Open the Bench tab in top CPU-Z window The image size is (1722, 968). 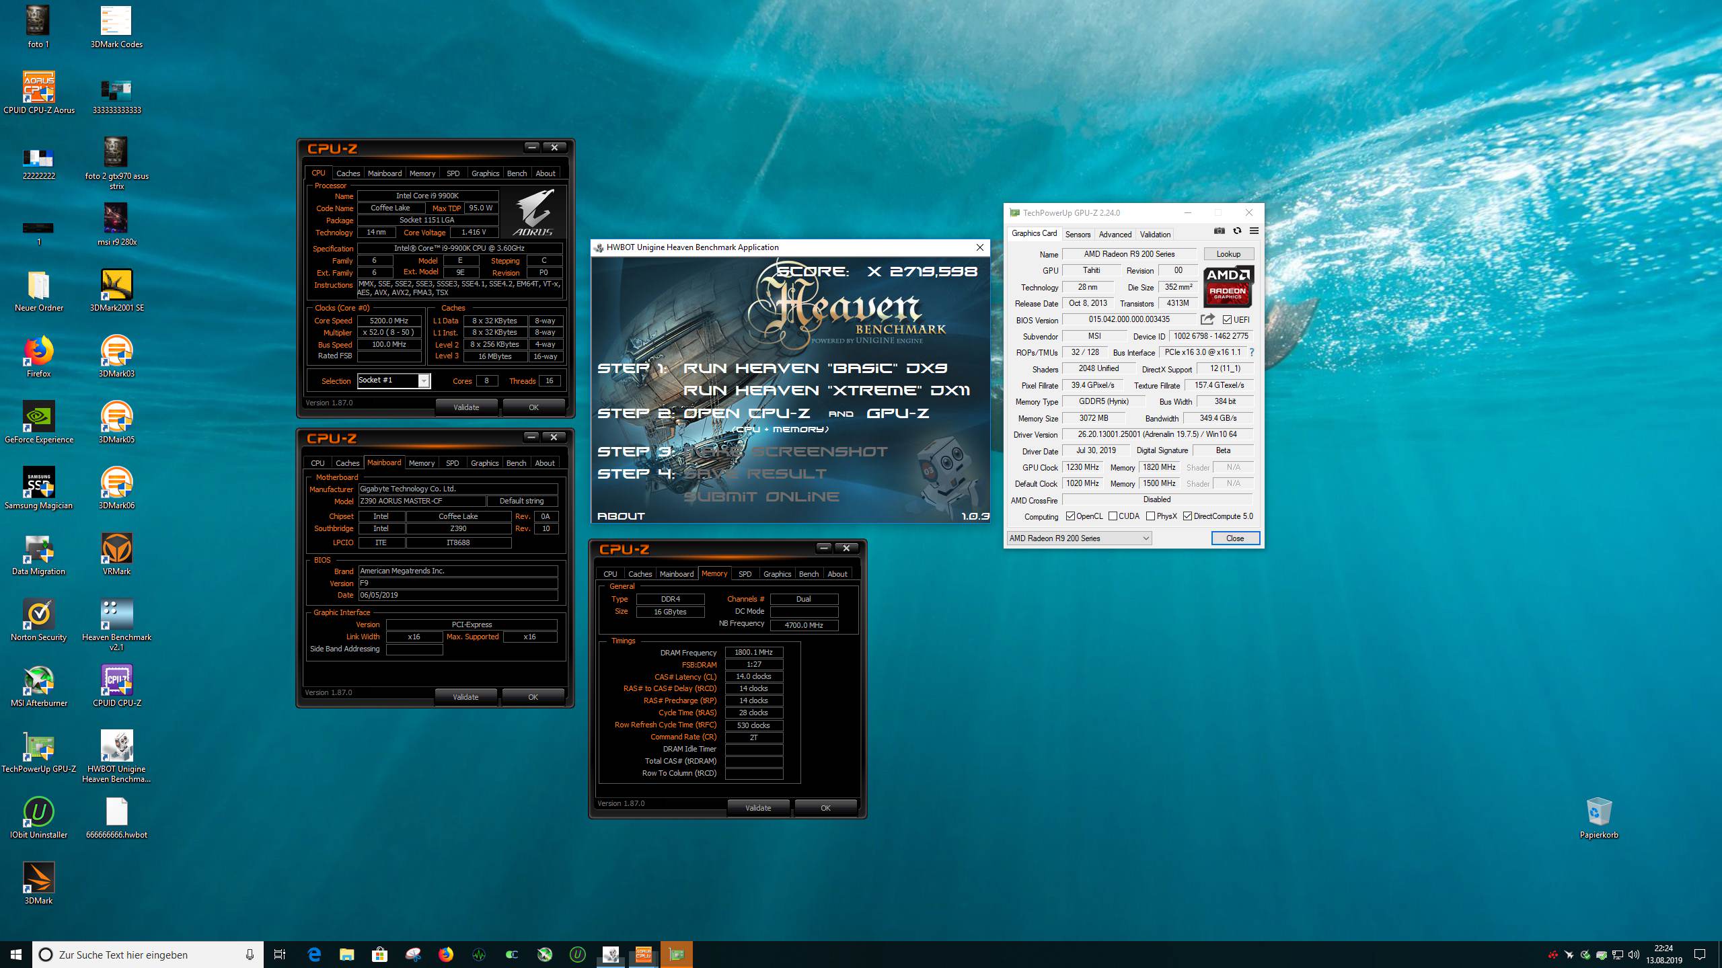coord(517,173)
